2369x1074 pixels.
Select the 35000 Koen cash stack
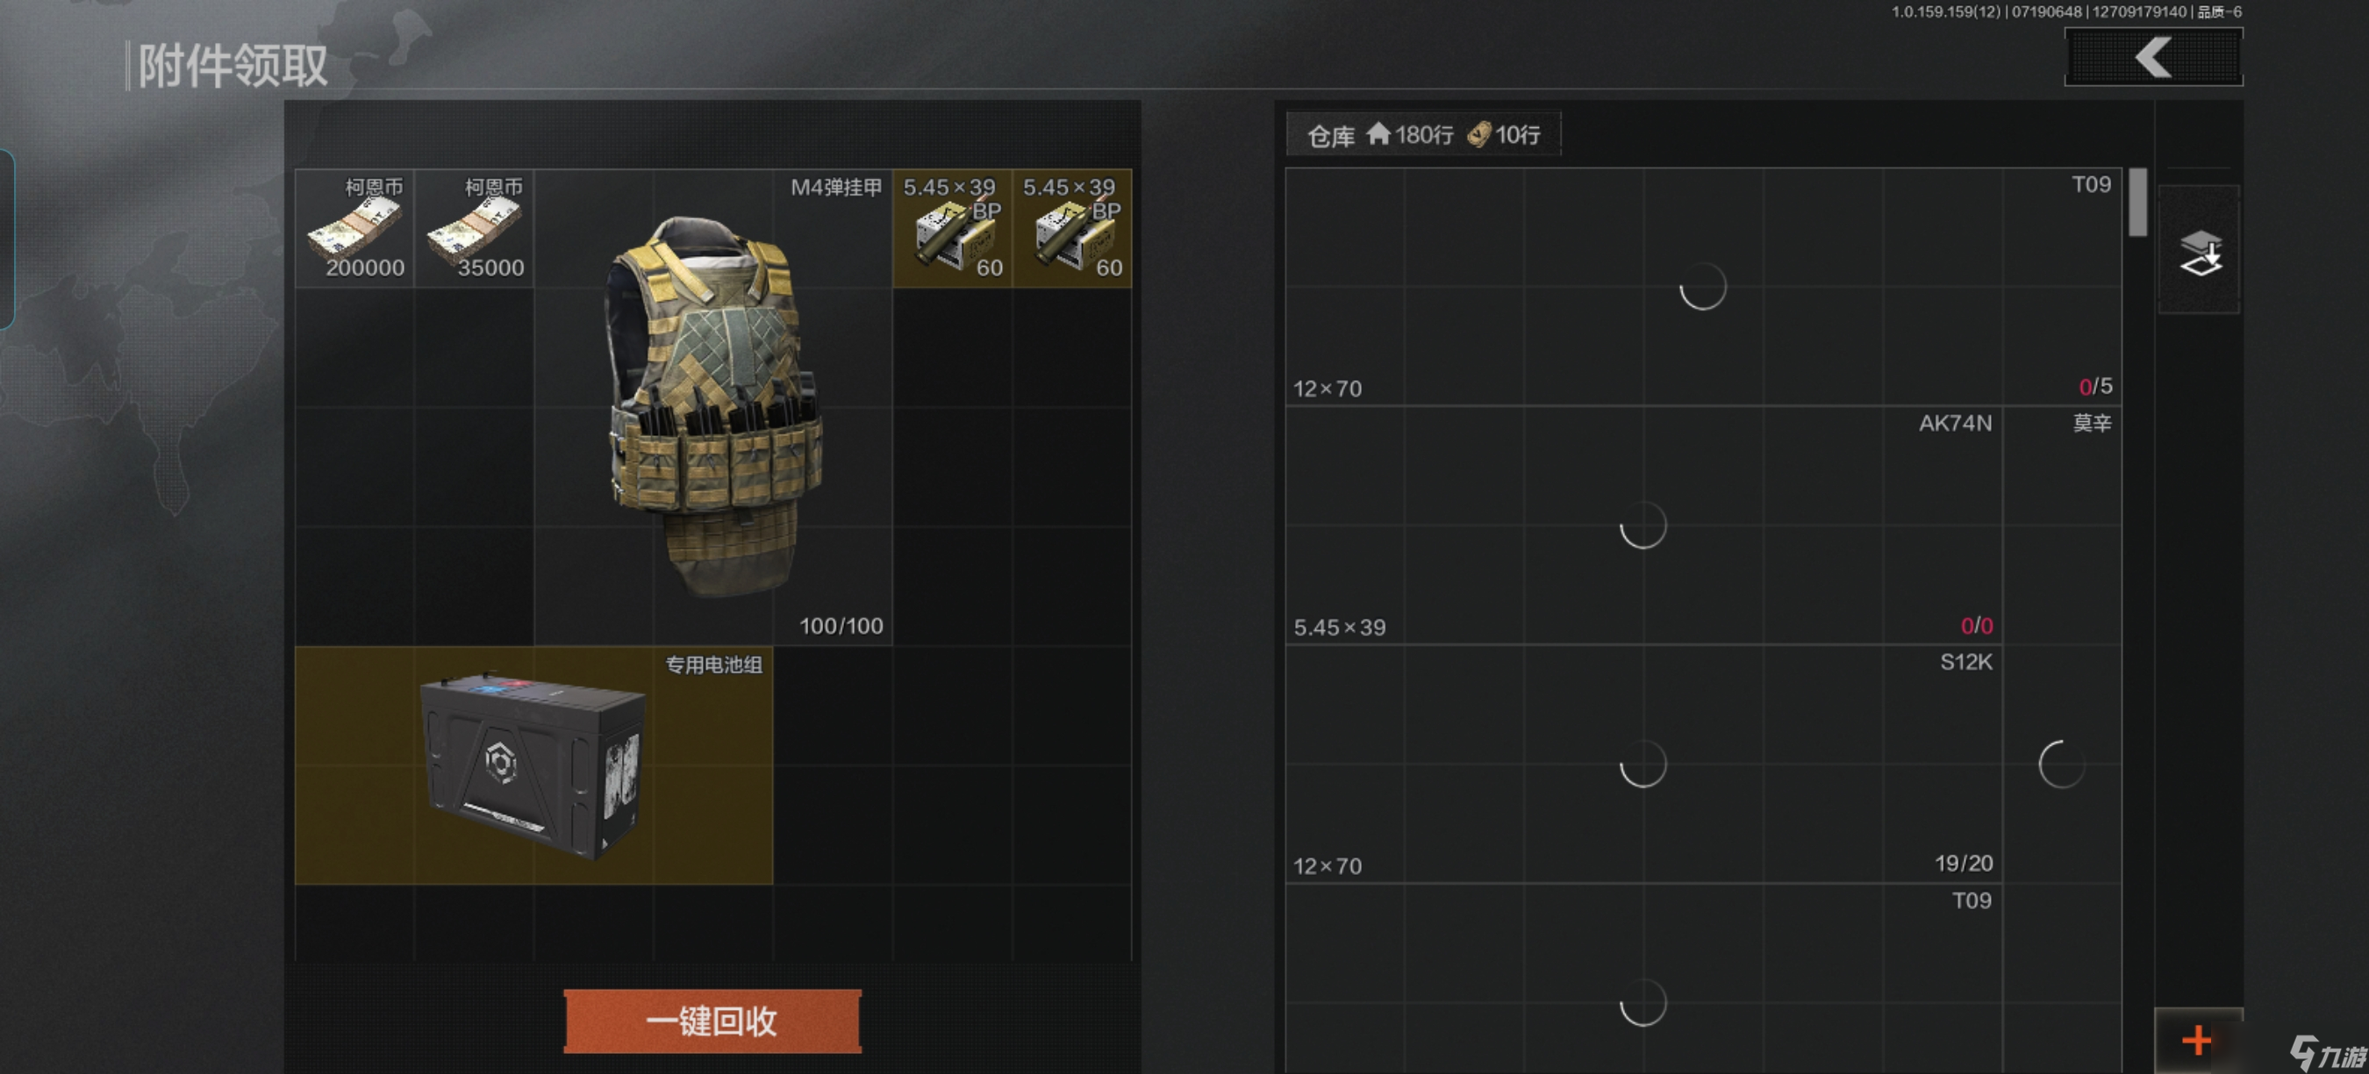[x=475, y=228]
